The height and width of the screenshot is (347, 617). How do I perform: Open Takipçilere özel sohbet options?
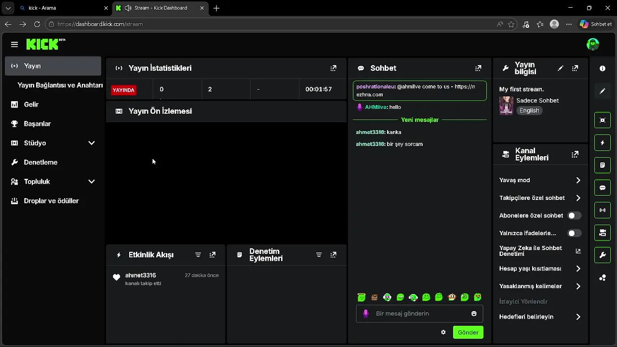540,198
